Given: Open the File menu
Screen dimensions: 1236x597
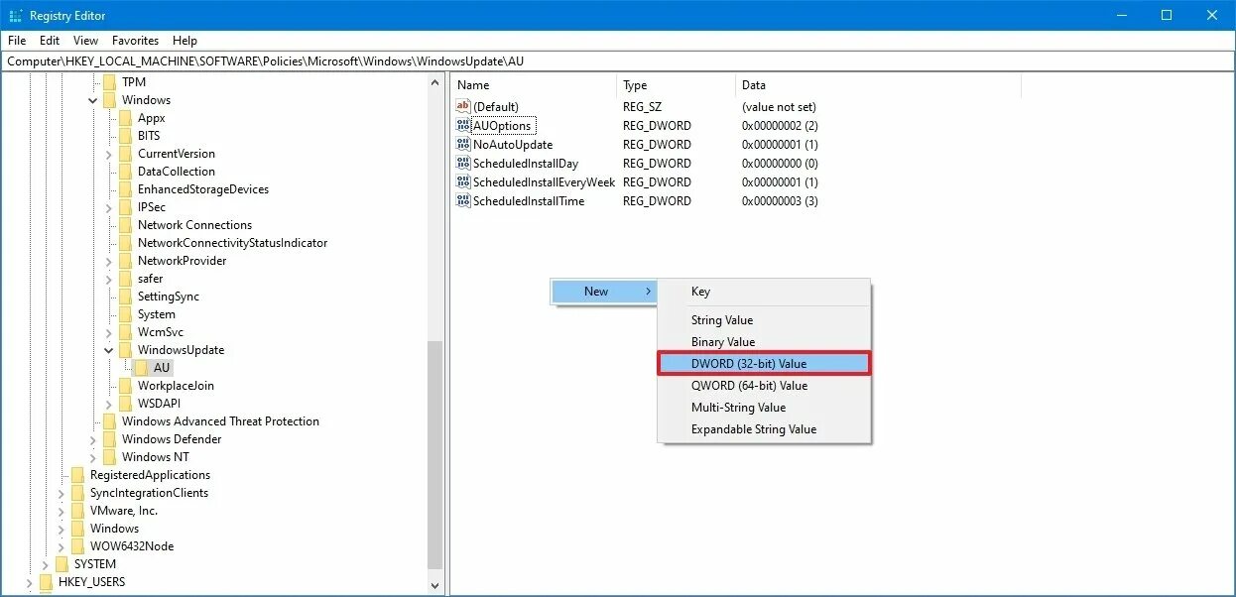Looking at the screenshot, I should coord(17,41).
